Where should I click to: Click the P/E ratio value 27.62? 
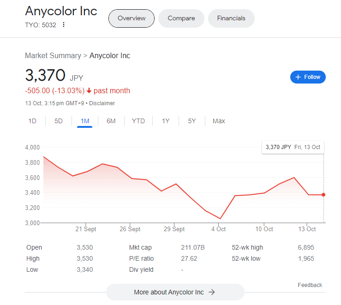coord(189,258)
